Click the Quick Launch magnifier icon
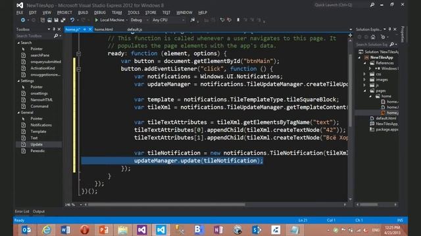Viewport: 421px width, 236px height. point(372,5)
